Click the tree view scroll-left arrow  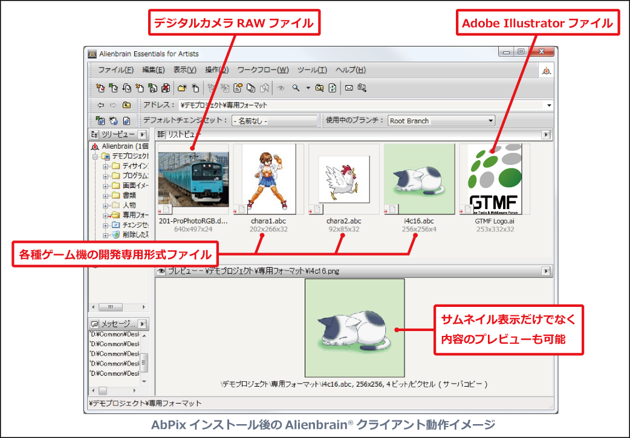(94, 307)
